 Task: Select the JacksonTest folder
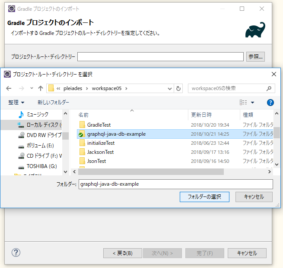[x=100, y=152]
